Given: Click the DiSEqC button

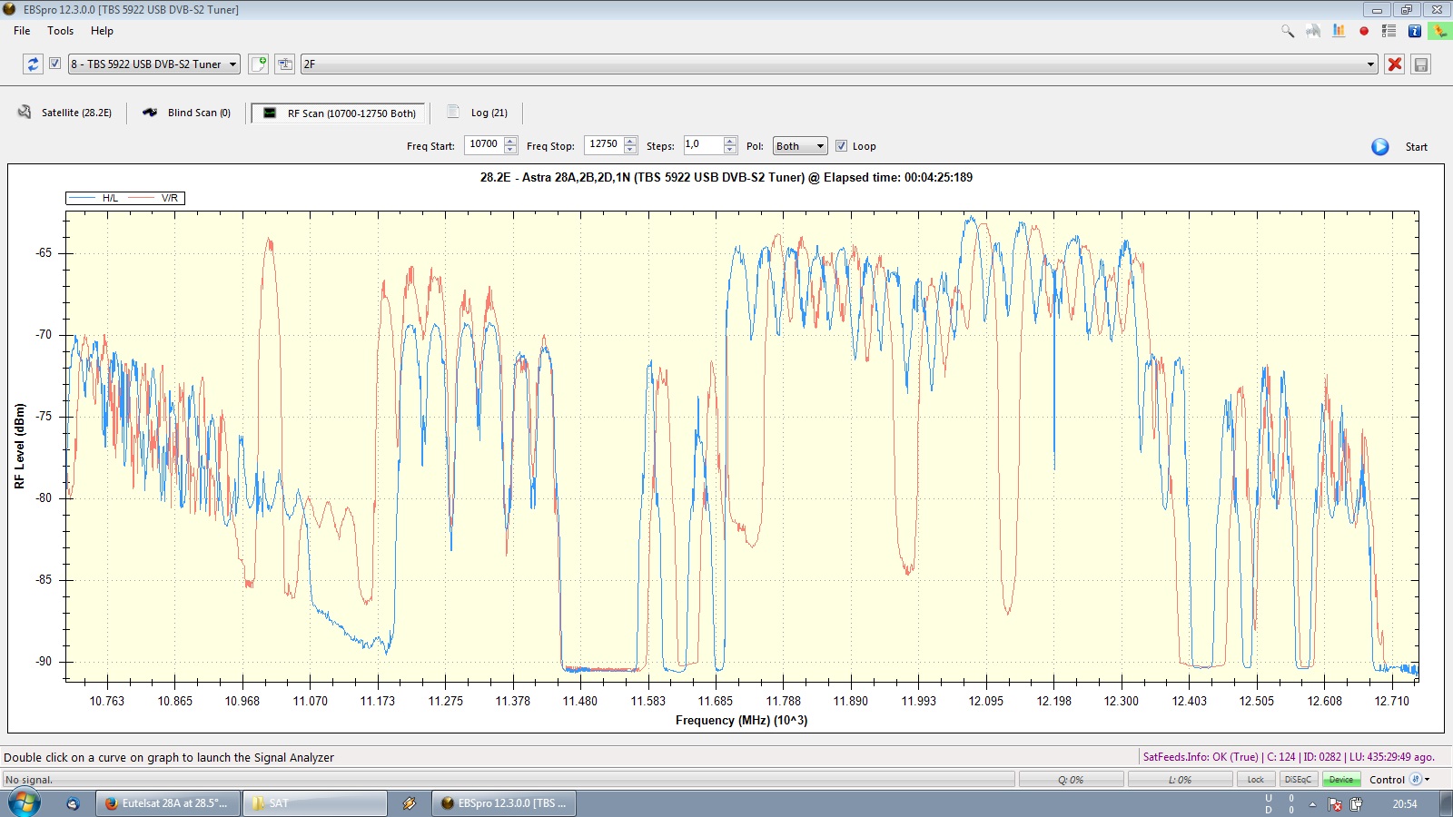Looking at the screenshot, I should pyautogui.click(x=1299, y=780).
